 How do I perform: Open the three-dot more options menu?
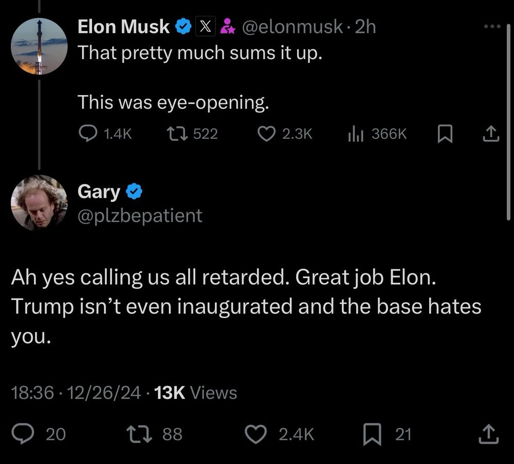click(491, 26)
